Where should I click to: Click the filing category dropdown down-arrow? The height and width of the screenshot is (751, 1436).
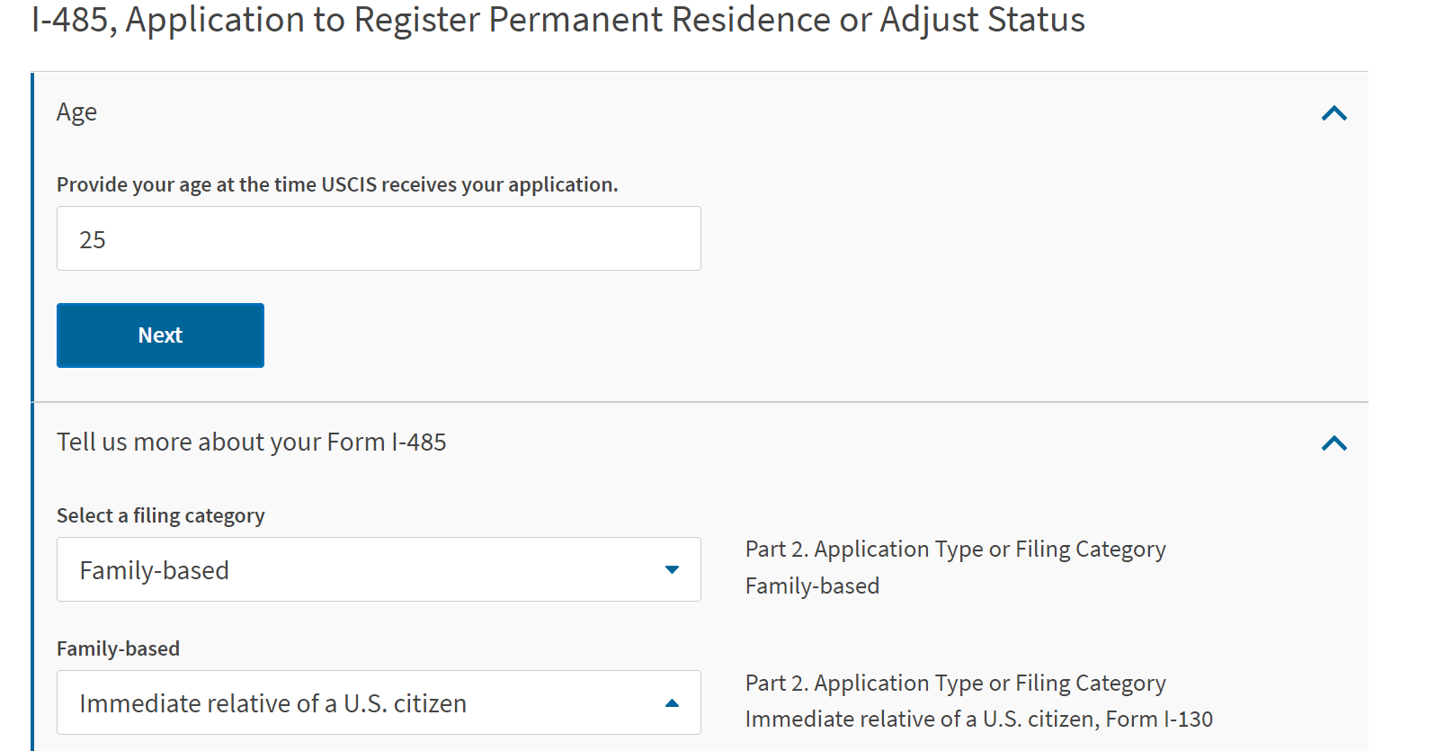(x=672, y=569)
